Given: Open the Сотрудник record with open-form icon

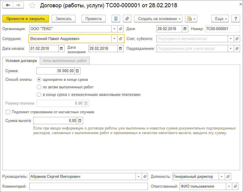Looking at the screenshot, I should [121, 39].
